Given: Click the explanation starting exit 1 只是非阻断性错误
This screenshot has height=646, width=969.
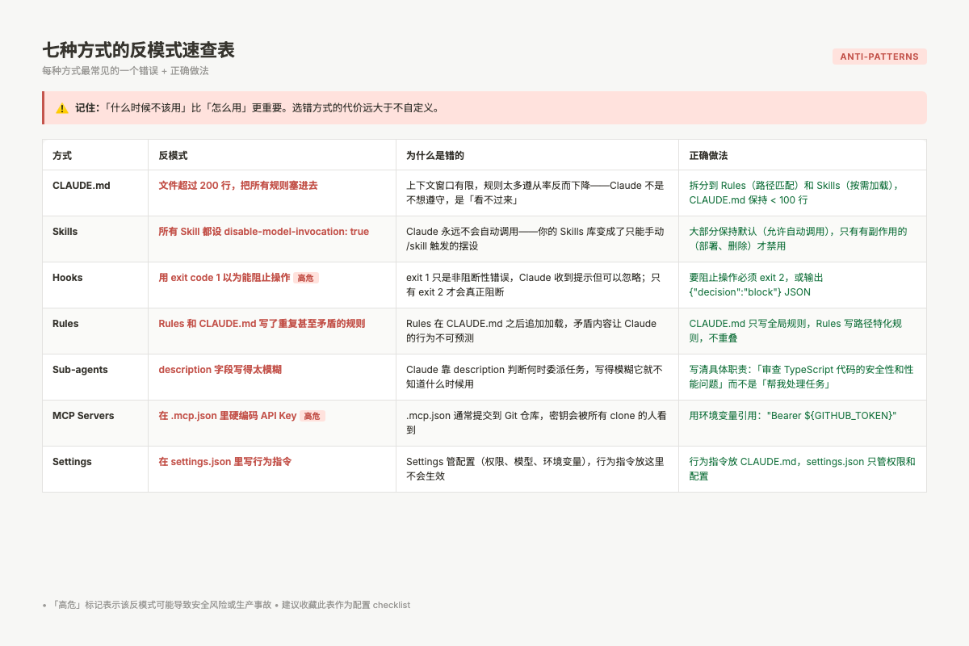Looking at the screenshot, I should point(533,284).
